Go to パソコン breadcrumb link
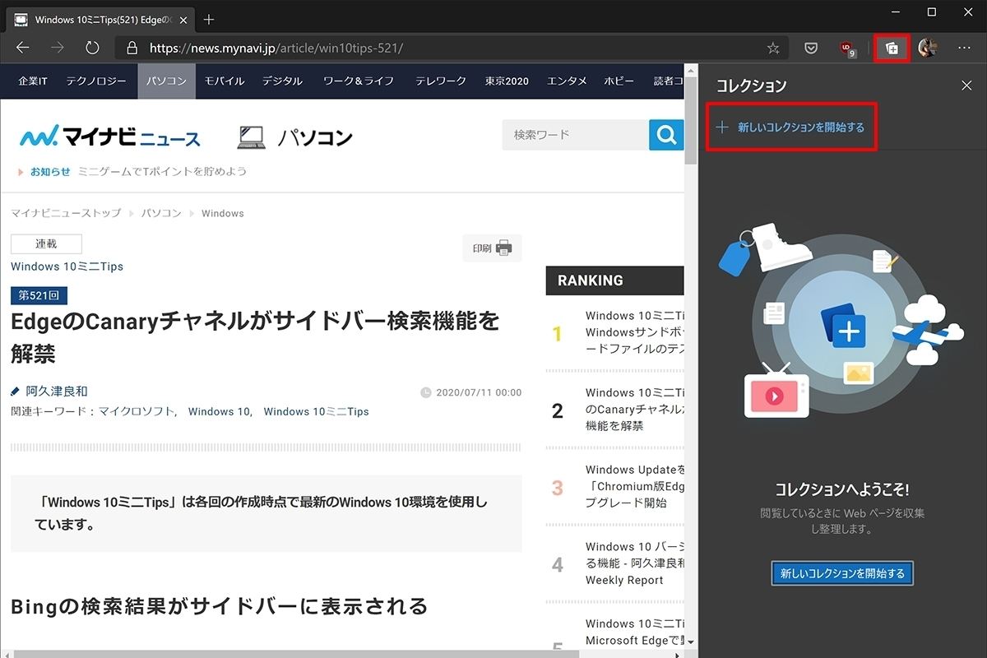Viewport: 987px width, 658px height. point(161,213)
